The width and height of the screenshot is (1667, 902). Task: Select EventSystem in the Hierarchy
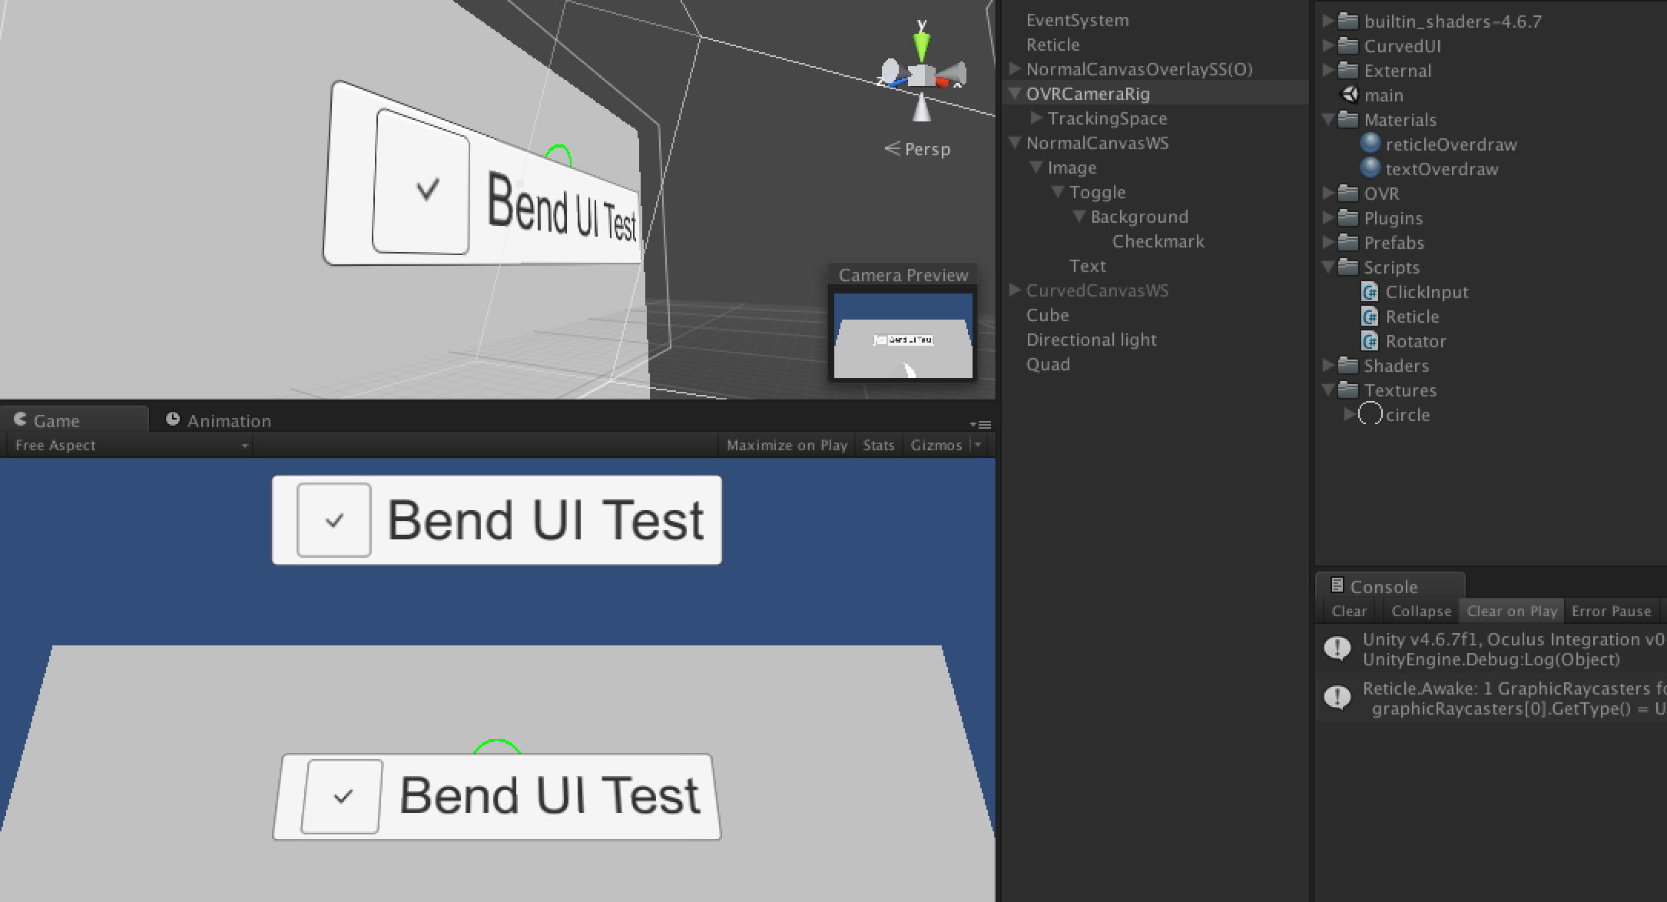click(1078, 20)
